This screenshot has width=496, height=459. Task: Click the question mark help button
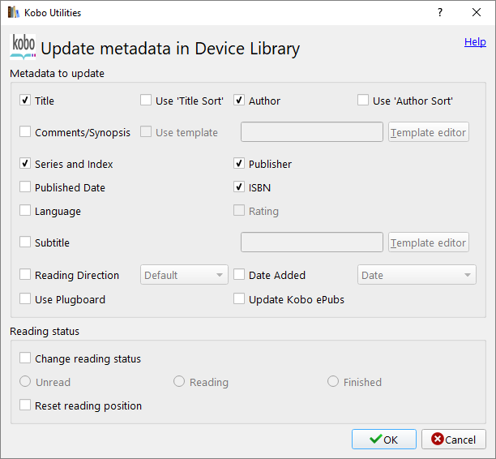pyautogui.click(x=440, y=13)
